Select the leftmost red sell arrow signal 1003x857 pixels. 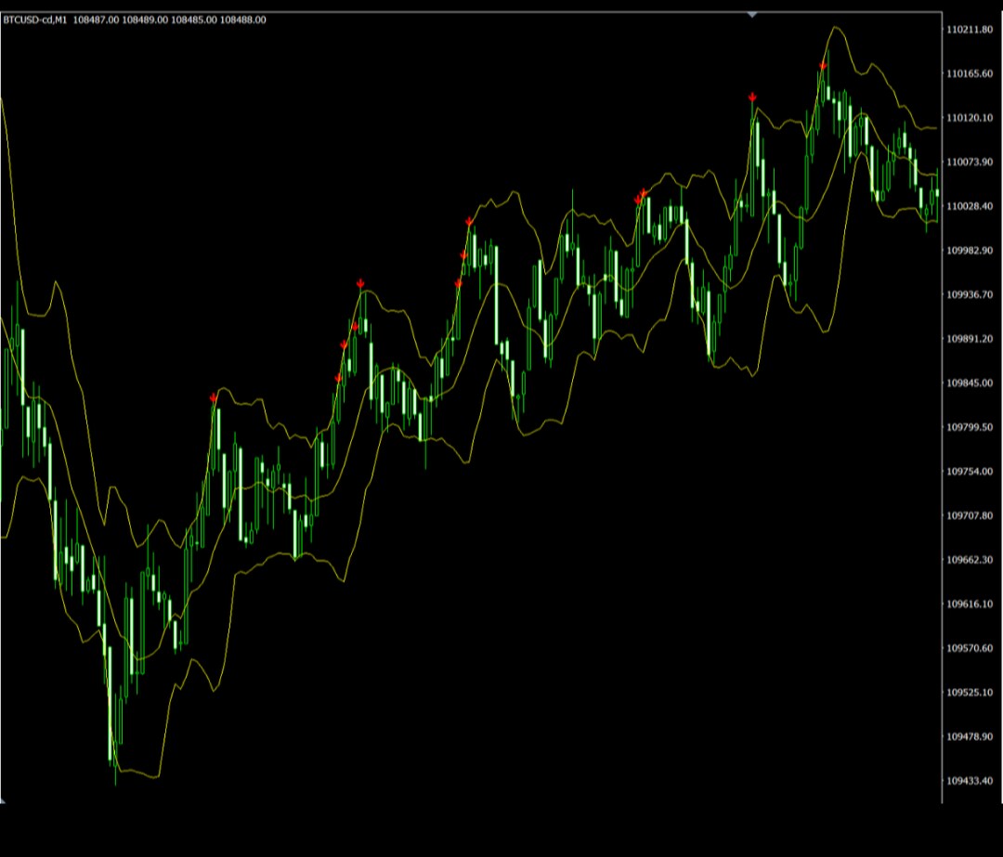[x=214, y=397]
